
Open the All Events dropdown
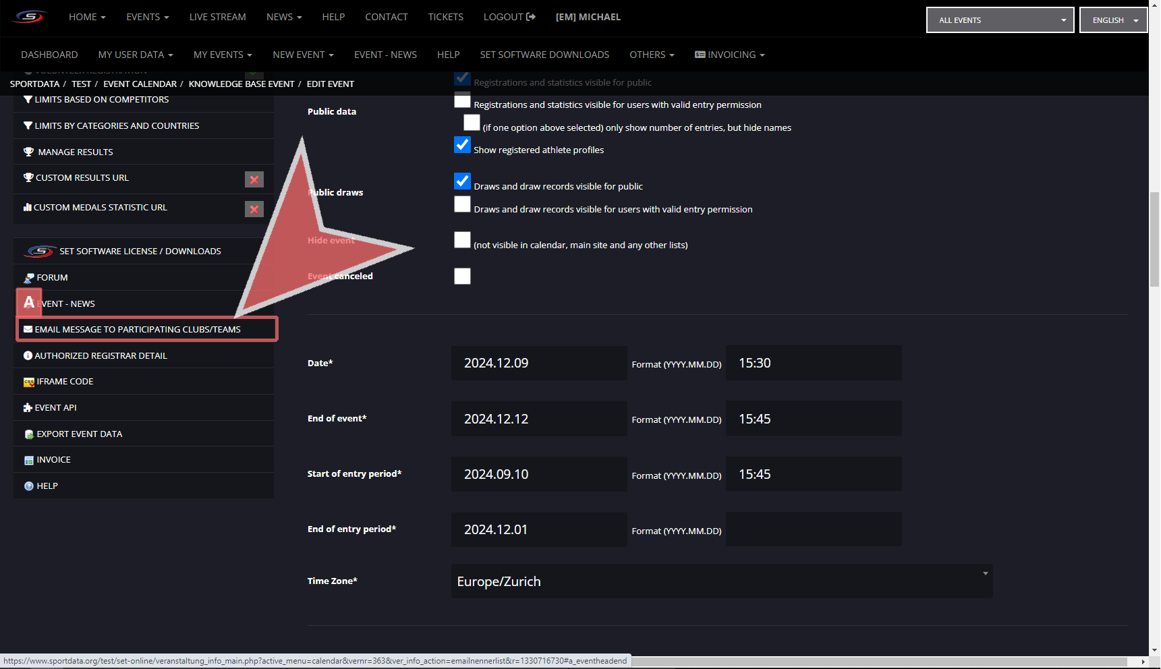point(1000,20)
